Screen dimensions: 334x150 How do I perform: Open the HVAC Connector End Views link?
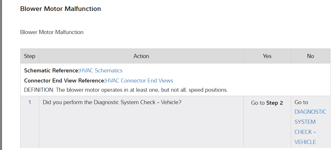[139, 81]
